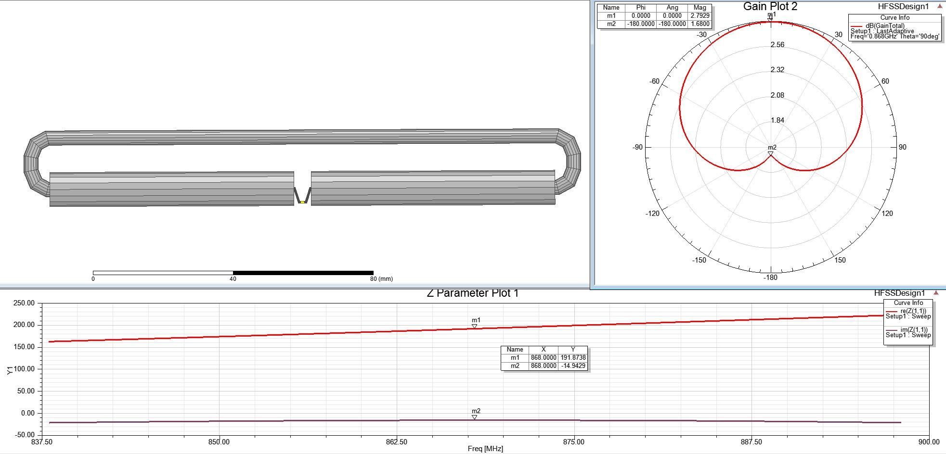Click the Ansoft logo icon in Z Parameter Plot

tap(936, 293)
